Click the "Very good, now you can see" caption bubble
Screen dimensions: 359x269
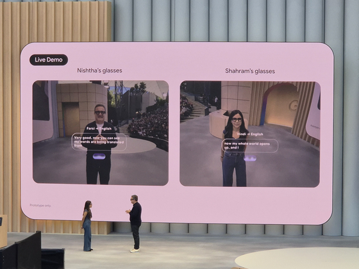click(x=99, y=142)
